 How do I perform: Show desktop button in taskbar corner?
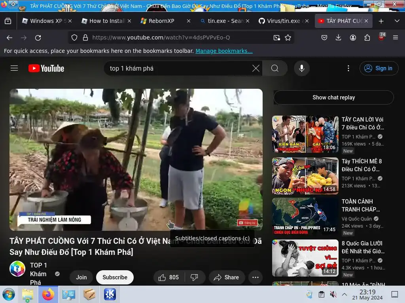(x=394, y=294)
